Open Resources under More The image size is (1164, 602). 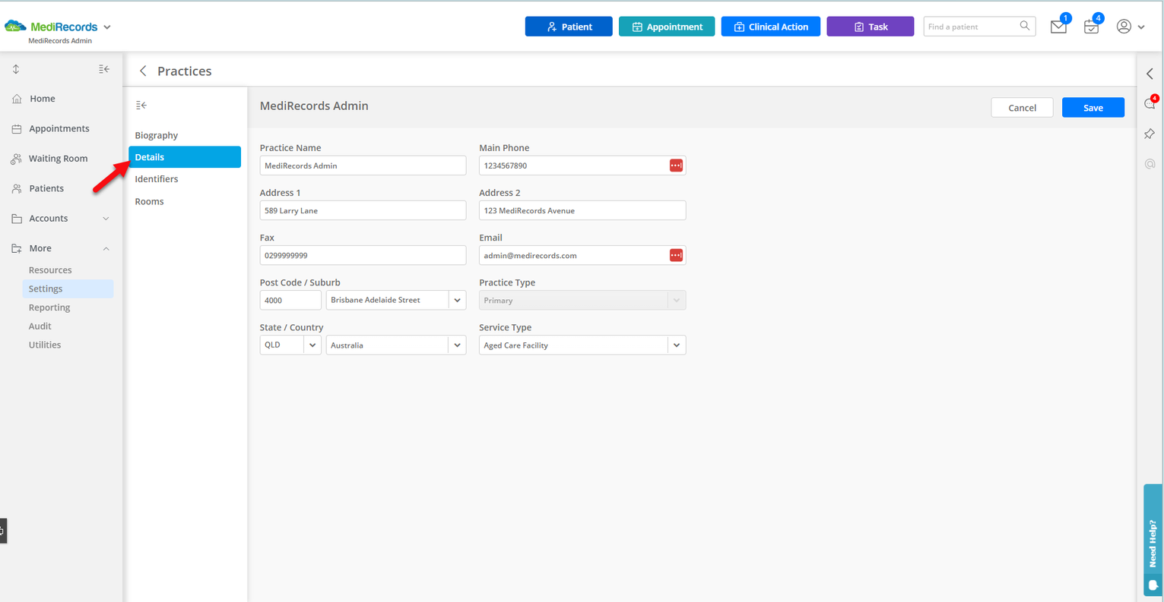(x=50, y=270)
